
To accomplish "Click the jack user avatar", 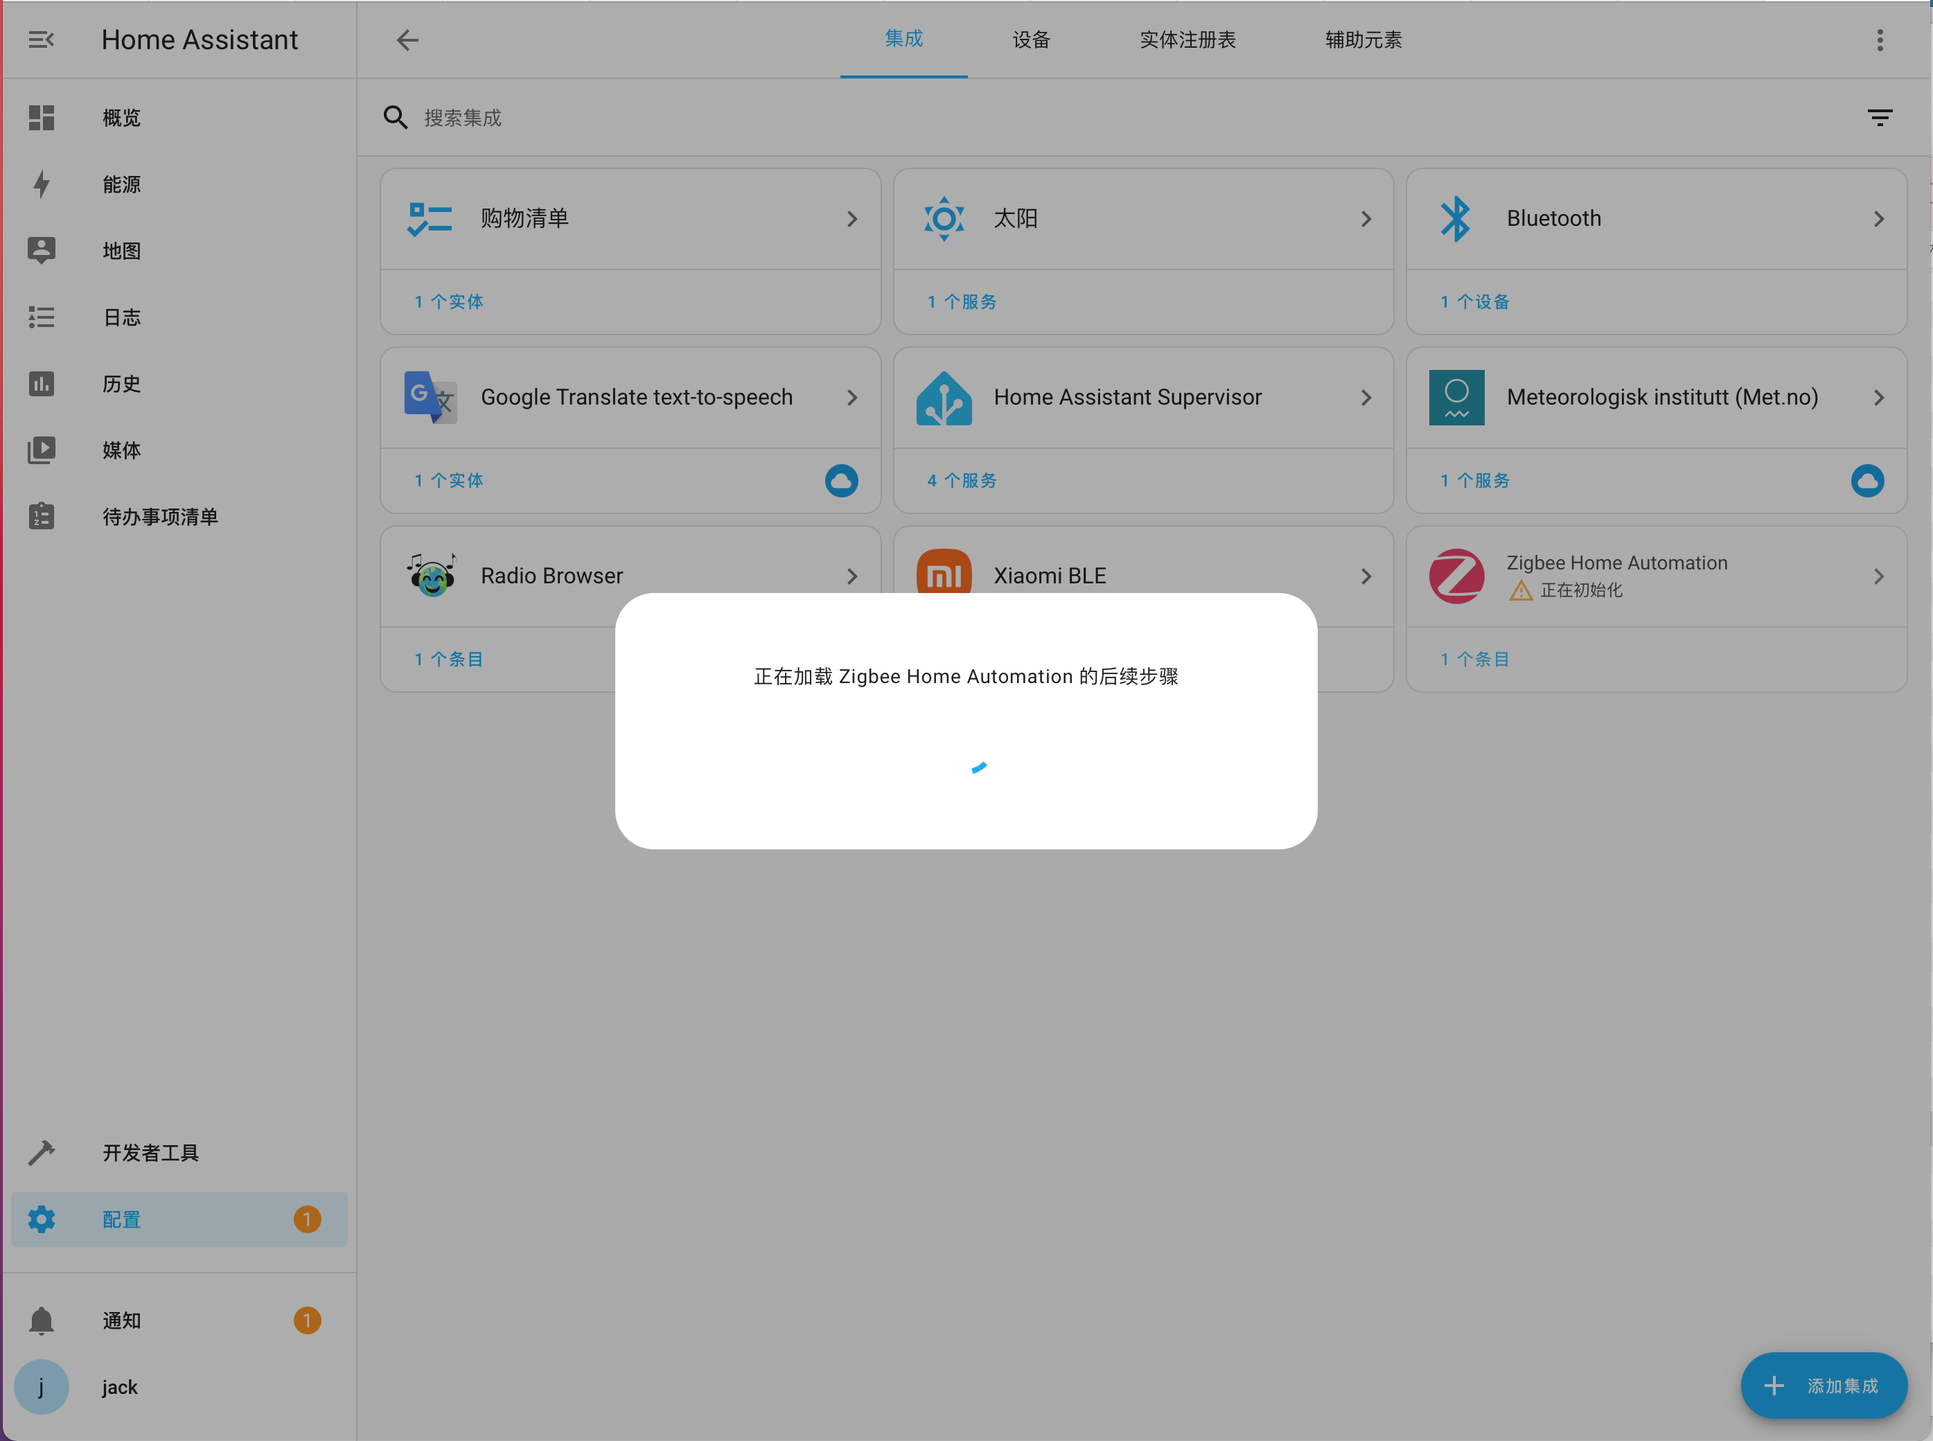I will [41, 1387].
